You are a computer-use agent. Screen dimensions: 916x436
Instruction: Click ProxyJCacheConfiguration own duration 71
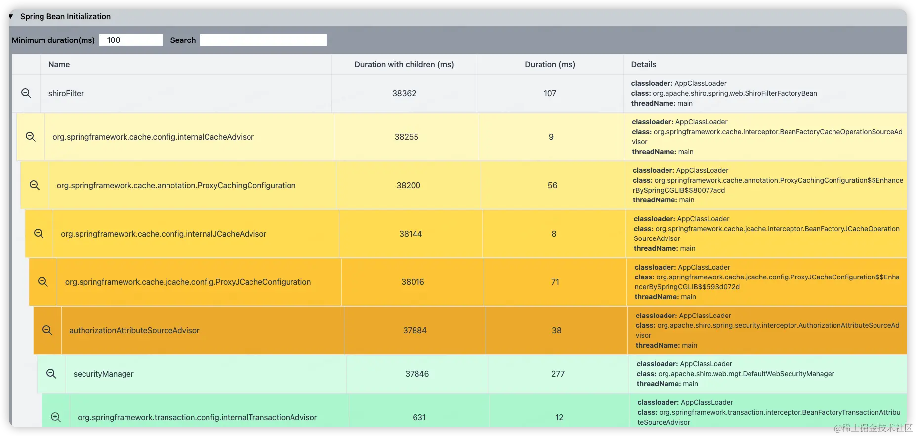click(x=555, y=282)
